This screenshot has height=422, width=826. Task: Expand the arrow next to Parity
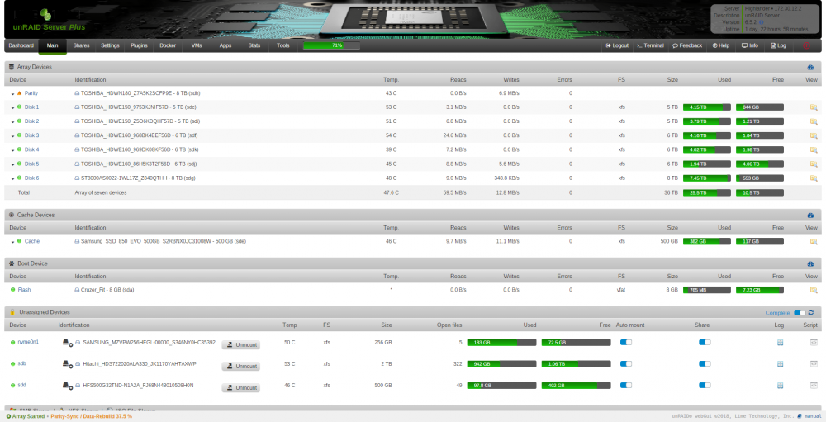click(12, 94)
